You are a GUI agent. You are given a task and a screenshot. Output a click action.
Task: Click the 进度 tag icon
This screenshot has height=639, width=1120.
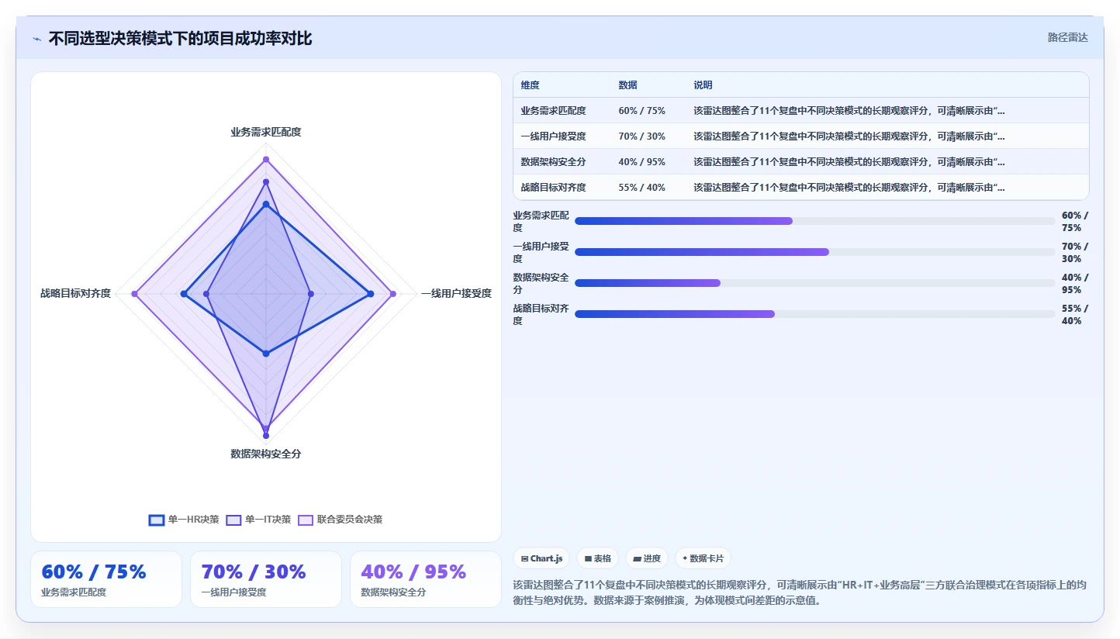[637, 558]
